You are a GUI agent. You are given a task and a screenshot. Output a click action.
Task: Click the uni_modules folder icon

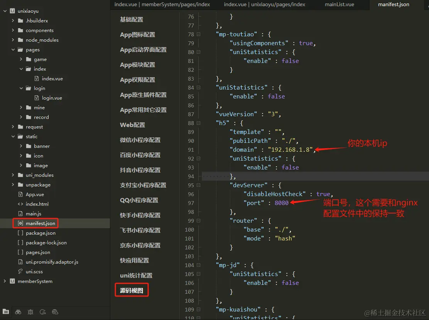pyautogui.click(x=20, y=175)
